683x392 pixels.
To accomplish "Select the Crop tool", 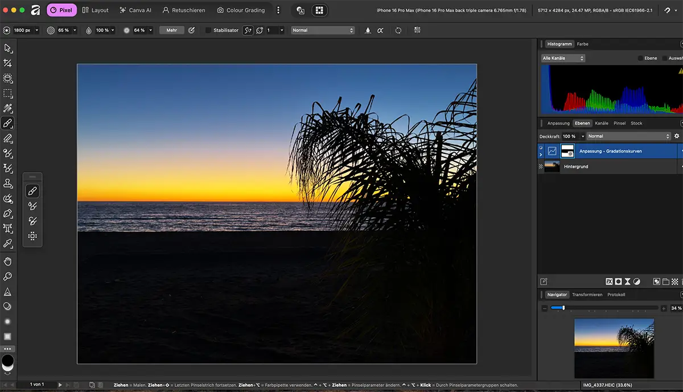I will coord(8,63).
